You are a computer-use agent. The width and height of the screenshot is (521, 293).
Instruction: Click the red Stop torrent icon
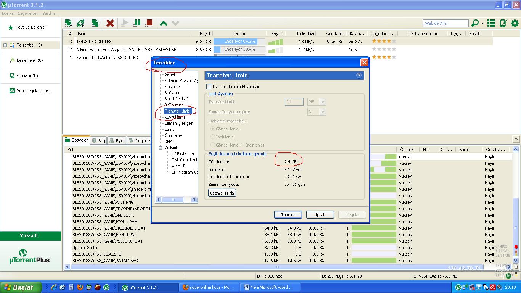click(x=149, y=23)
